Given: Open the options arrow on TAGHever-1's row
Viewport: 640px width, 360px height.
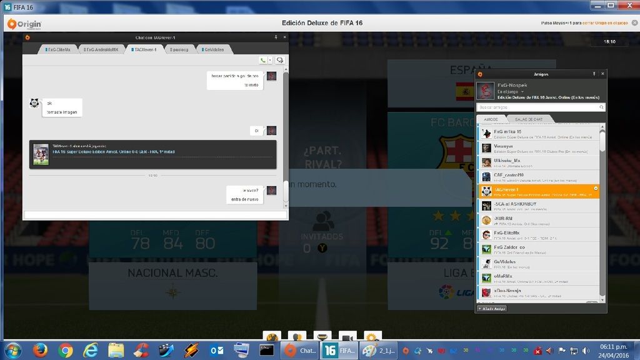Looking at the screenshot, I should point(596,189).
